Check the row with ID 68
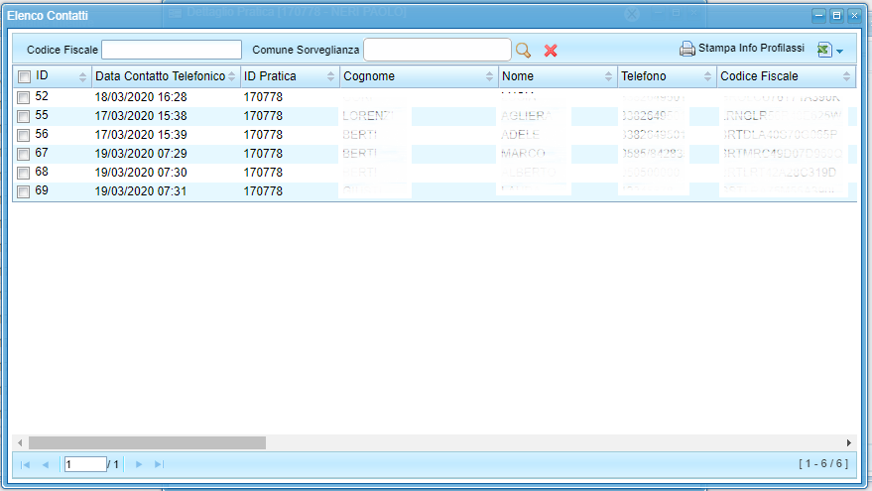Viewport: 872px width, 491px height. (x=24, y=174)
